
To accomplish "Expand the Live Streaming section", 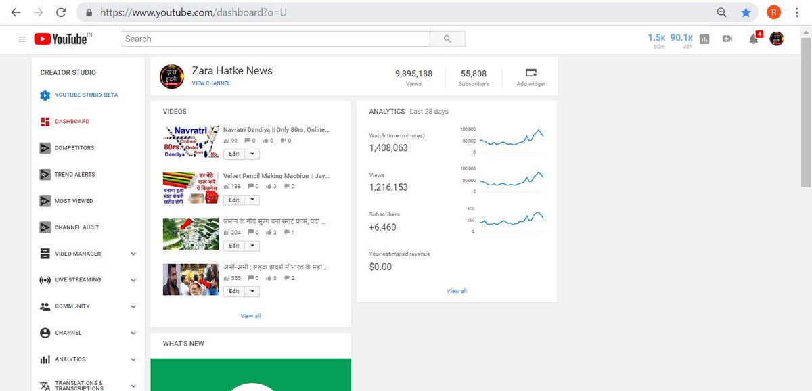I will 133,280.
